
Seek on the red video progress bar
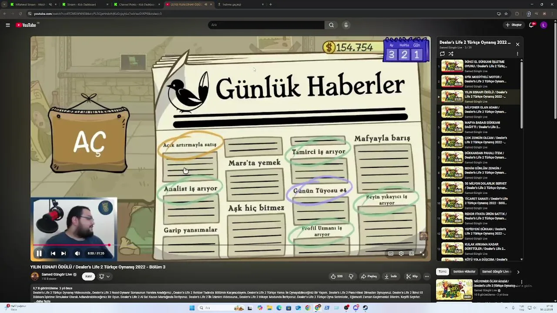pos(231,246)
